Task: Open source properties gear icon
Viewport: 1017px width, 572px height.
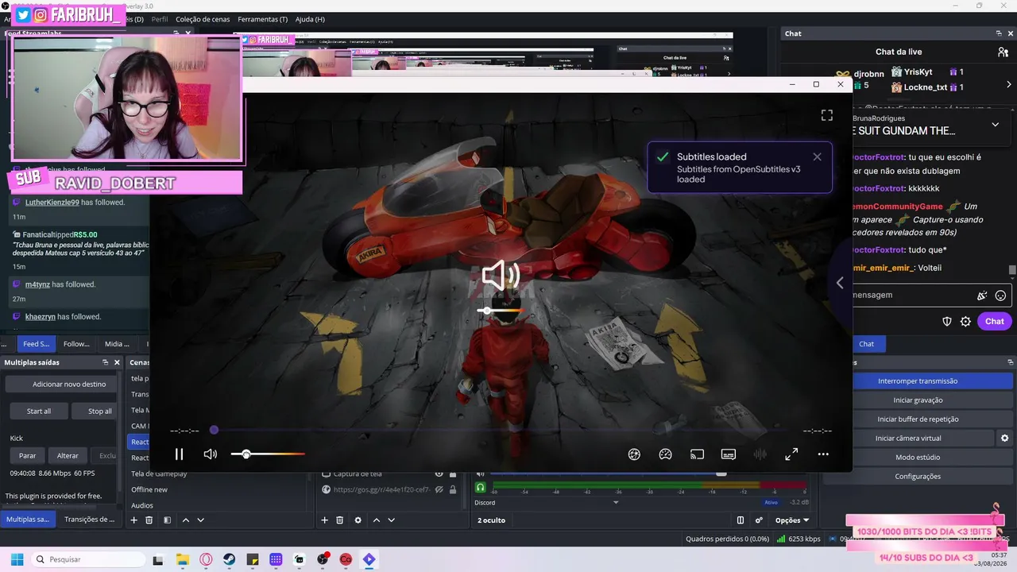Action: click(358, 520)
